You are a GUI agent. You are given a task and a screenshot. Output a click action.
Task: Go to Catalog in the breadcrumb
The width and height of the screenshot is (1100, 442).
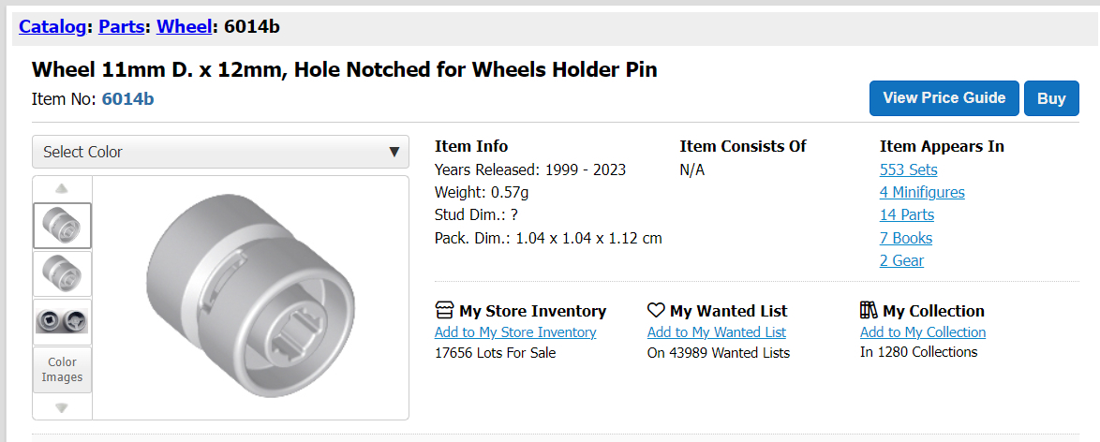coord(52,26)
